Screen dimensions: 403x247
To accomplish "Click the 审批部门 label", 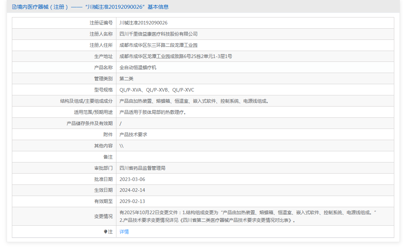I will [103, 168].
